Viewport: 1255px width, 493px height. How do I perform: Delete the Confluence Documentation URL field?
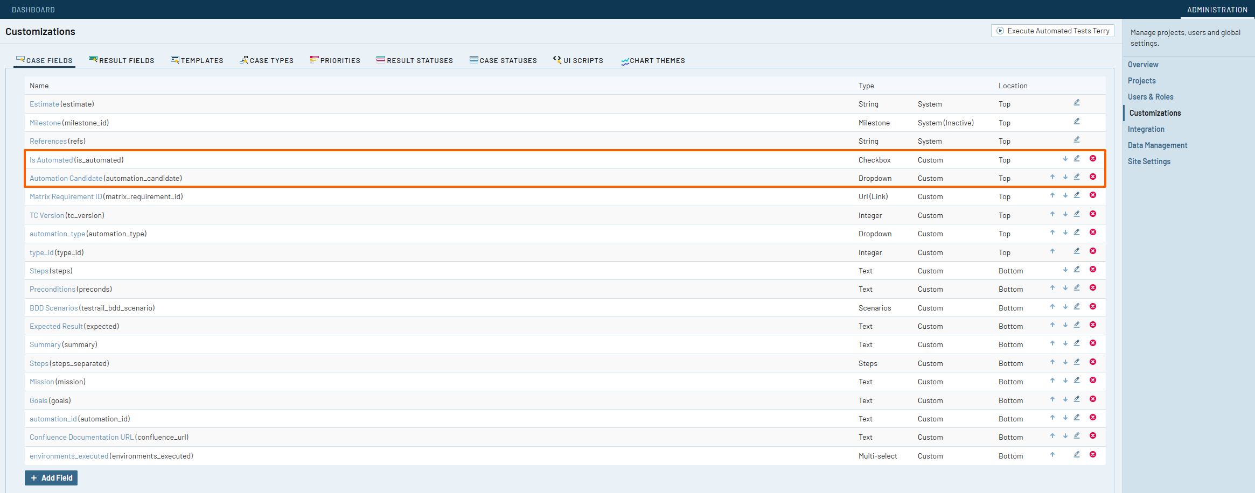tap(1093, 436)
